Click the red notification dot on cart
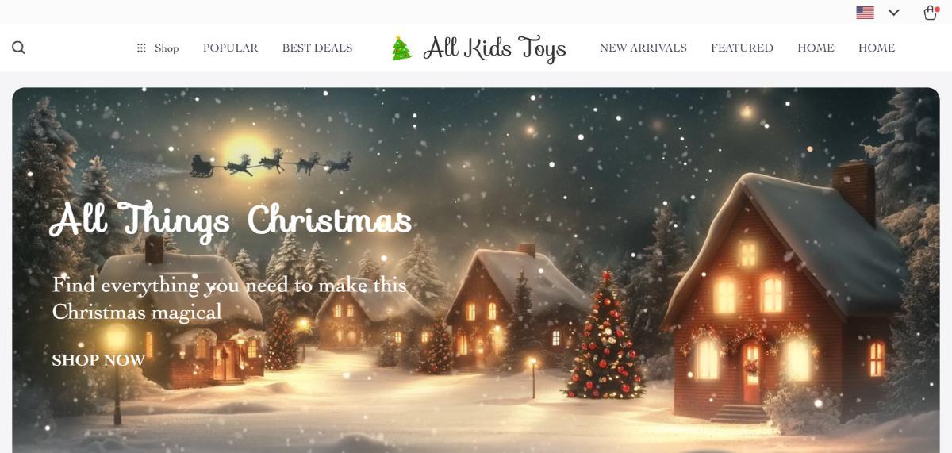 pos(937,9)
